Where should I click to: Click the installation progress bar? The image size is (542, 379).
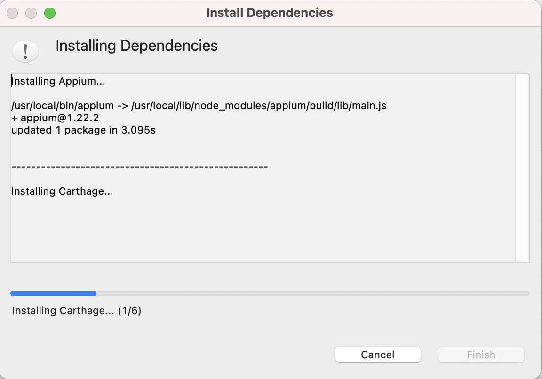[x=270, y=293]
